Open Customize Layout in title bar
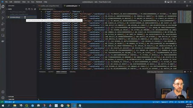The image size is (193, 108). 175,2
